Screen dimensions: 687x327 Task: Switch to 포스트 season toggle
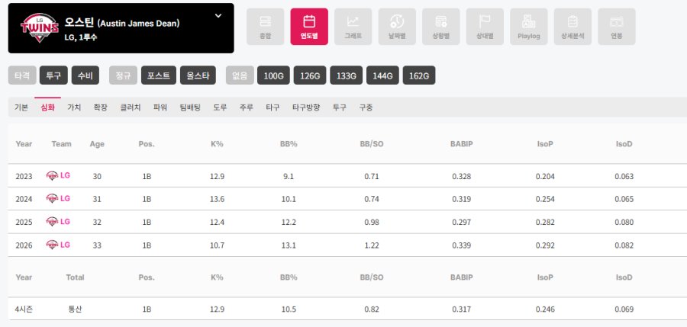click(x=158, y=75)
